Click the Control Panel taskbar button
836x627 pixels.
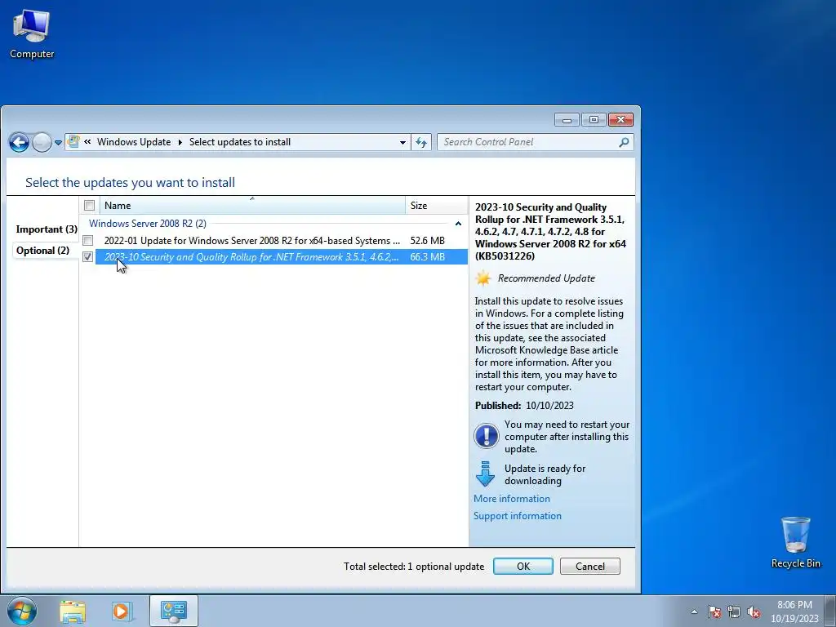173,611
